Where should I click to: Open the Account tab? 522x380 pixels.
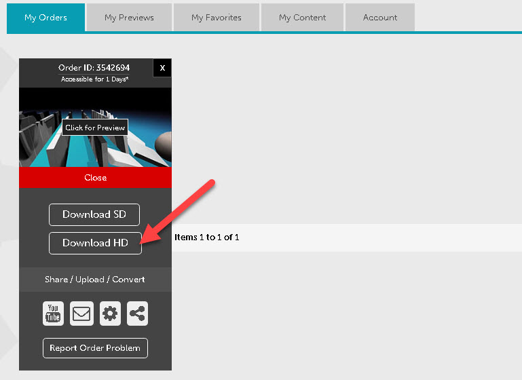point(380,18)
